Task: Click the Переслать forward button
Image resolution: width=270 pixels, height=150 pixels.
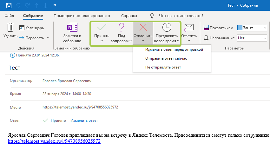Action: click(x=31, y=38)
